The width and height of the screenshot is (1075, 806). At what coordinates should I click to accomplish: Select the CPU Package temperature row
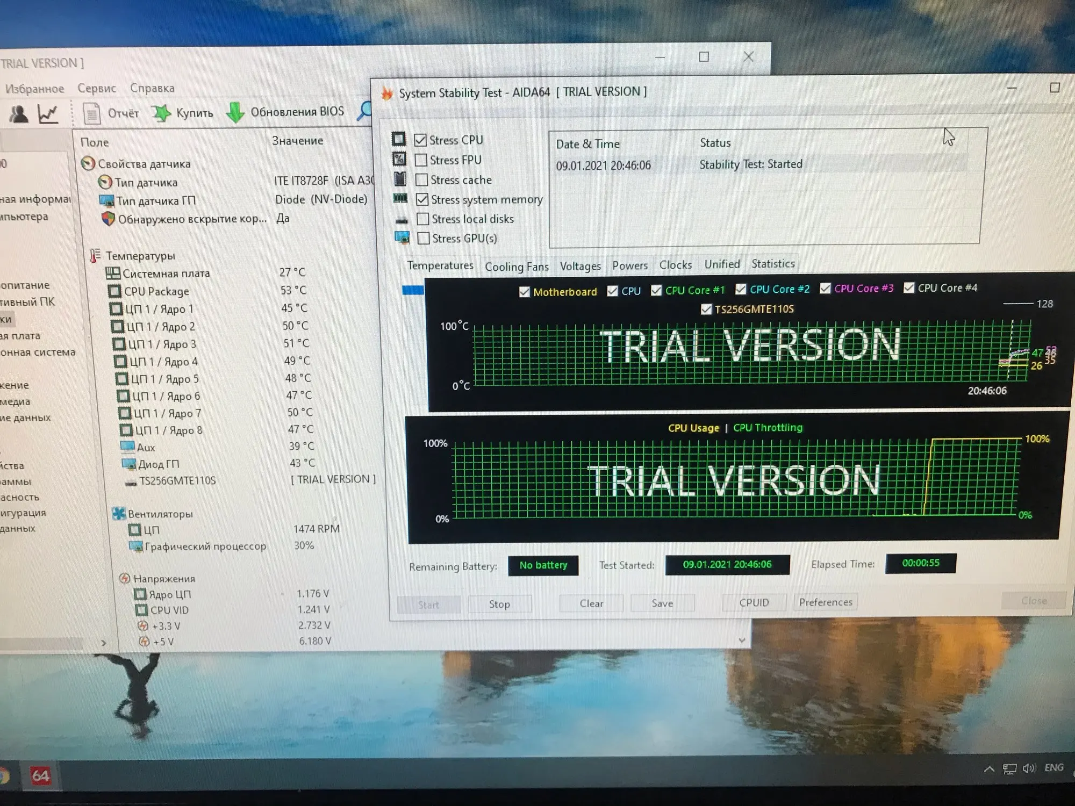pyautogui.click(x=156, y=291)
